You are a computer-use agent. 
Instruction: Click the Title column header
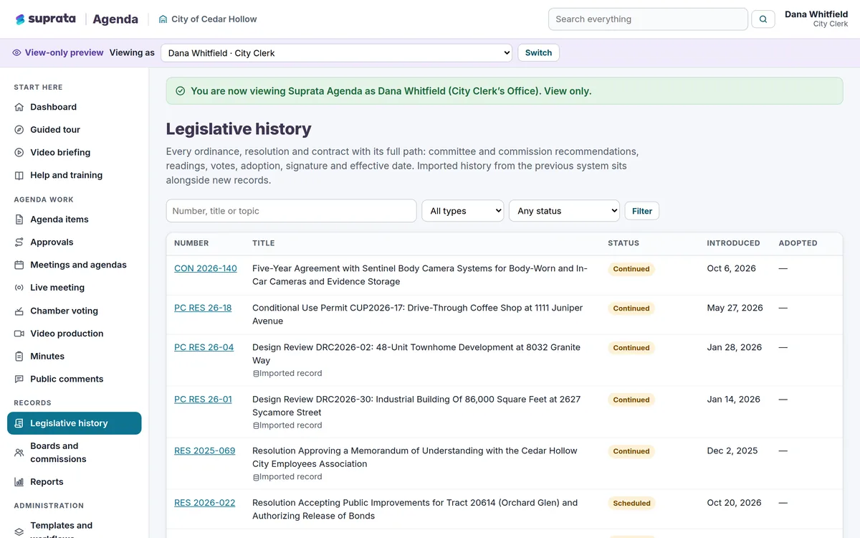264,243
